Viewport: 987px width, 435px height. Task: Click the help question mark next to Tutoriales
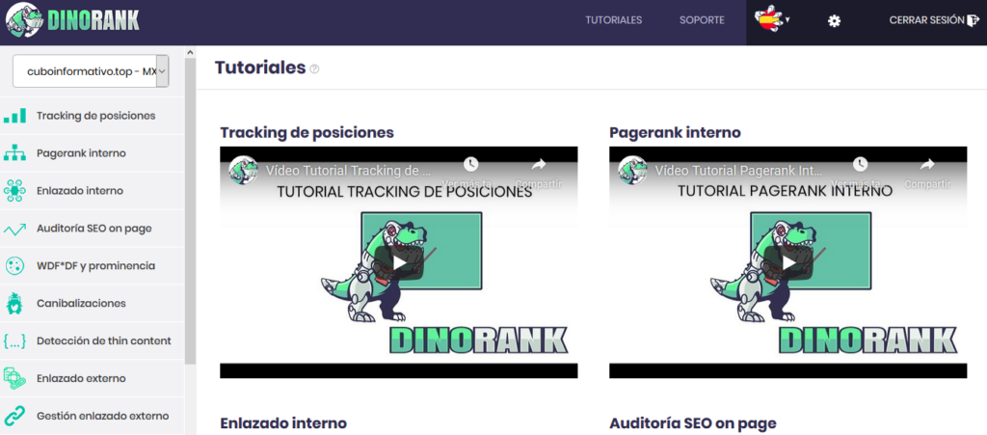[315, 68]
